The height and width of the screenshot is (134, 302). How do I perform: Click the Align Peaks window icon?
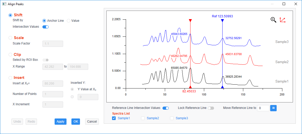coord(4,4)
